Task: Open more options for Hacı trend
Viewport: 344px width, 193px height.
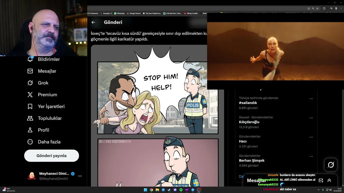Action: (x=311, y=137)
